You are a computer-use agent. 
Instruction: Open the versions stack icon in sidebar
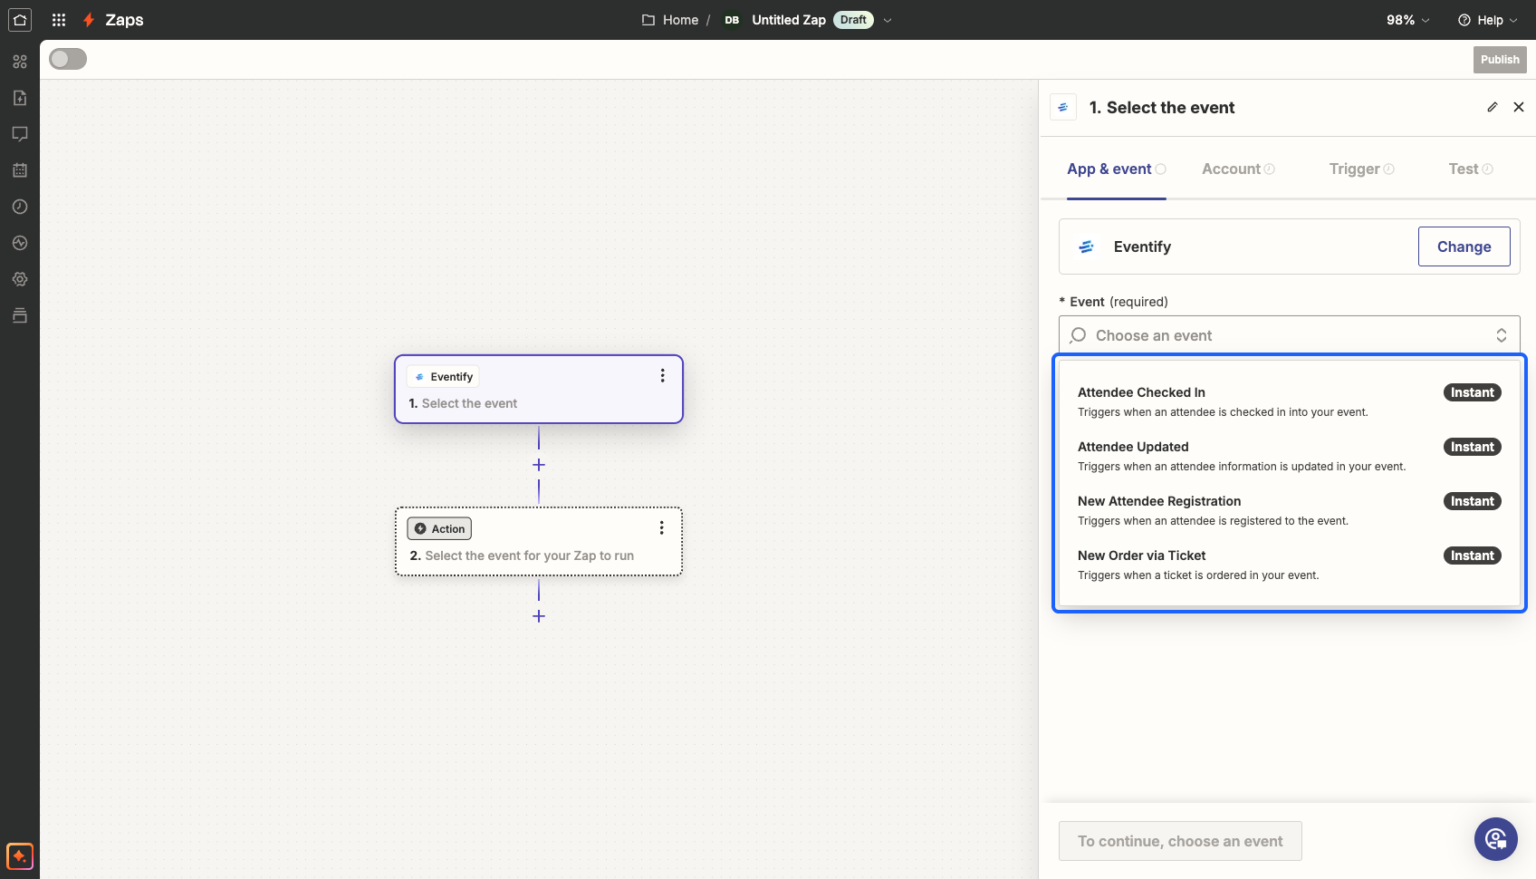(20, 315)
